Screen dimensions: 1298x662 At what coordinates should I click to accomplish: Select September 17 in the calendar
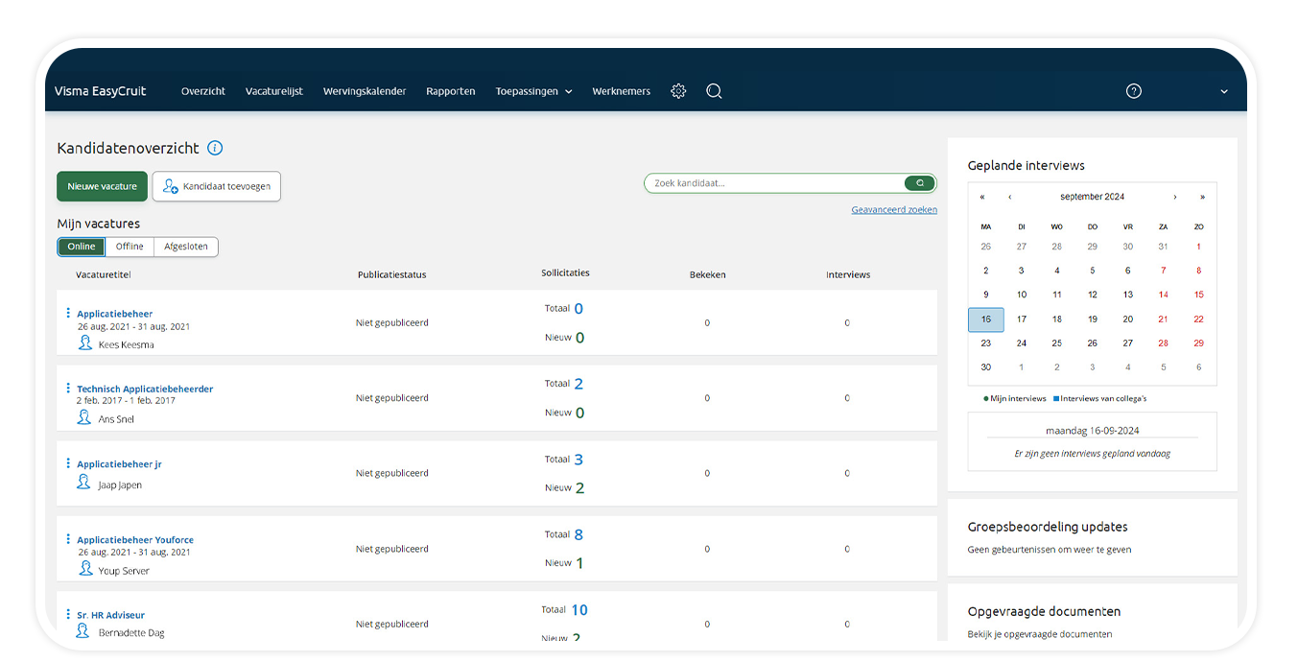1022,319
